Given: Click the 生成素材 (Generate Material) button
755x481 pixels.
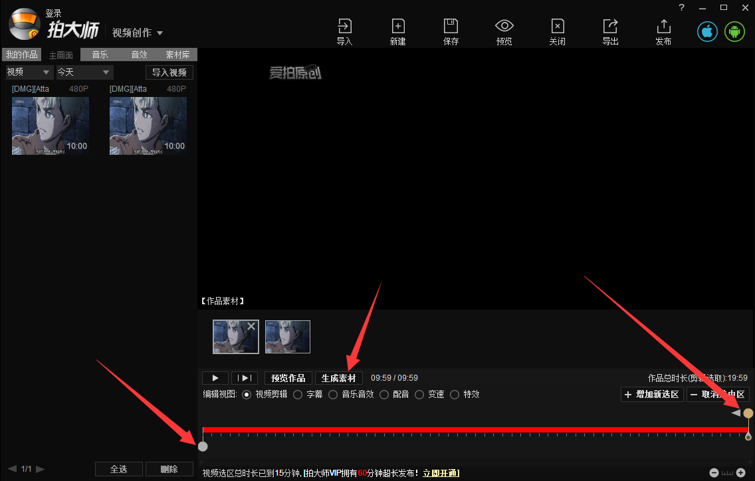Looking at the screenshot, I should click(x=338, y=377).
